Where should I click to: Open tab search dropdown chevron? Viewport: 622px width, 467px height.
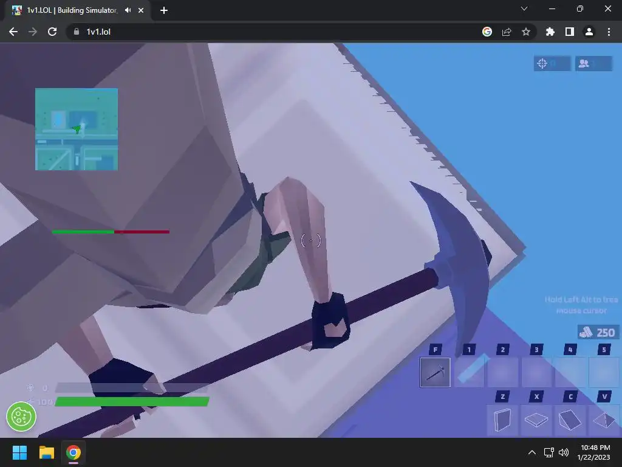click(524, 9)
